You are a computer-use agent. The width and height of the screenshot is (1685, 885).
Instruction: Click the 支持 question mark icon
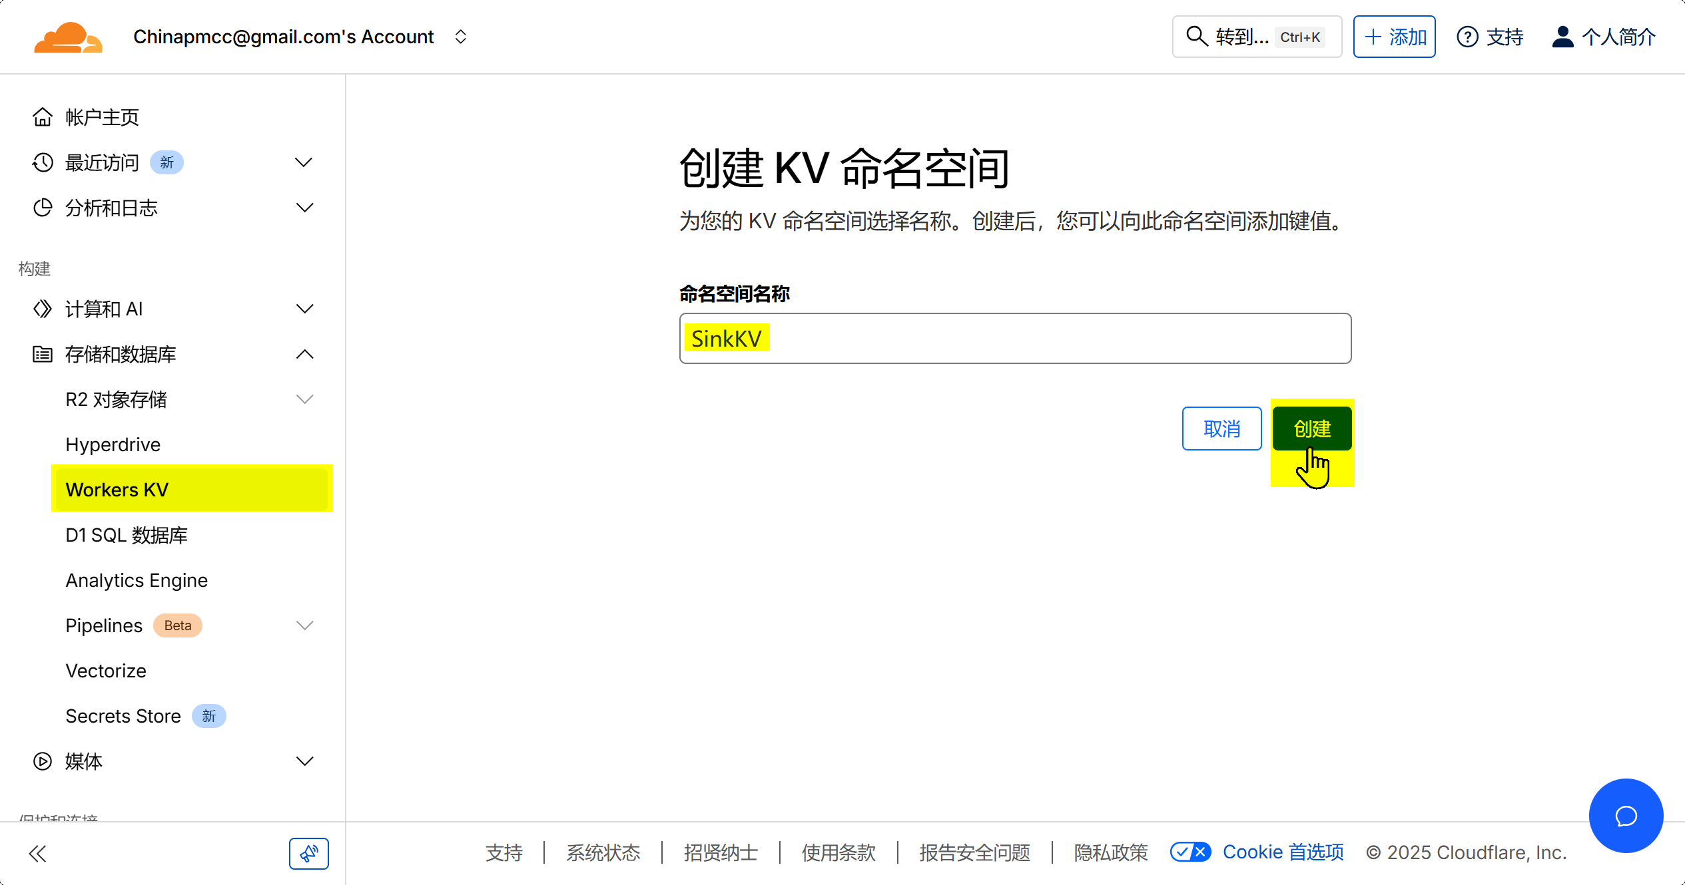(x=1467, y=37)
